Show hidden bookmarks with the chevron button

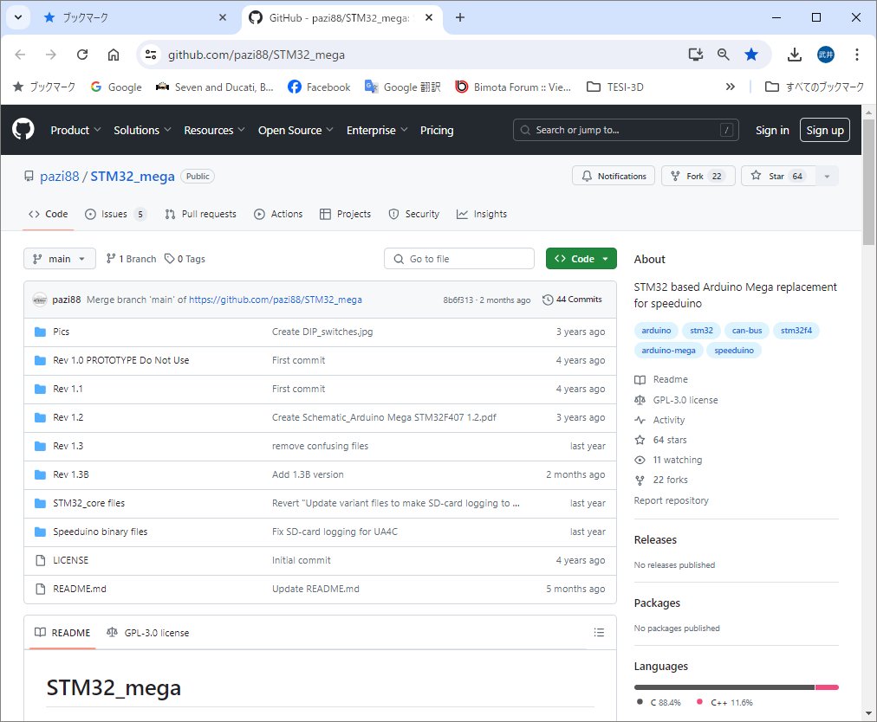coord(730,87)
